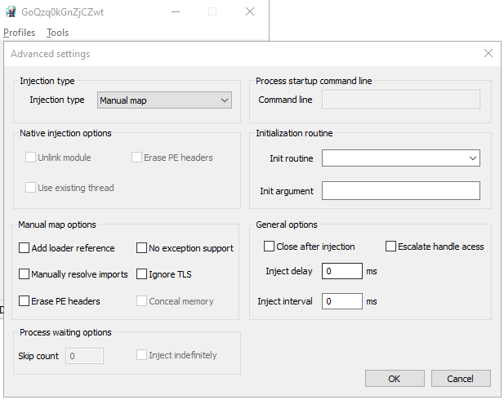Enable Close after injection
Viewport: 504px width, 400px height.
click(x=270, y=247)
